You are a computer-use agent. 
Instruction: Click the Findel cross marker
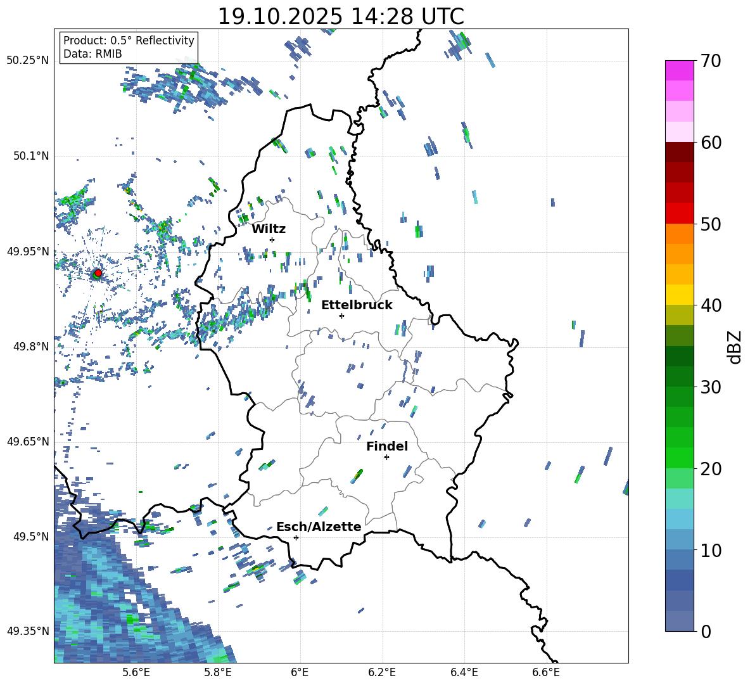point(386,458)
